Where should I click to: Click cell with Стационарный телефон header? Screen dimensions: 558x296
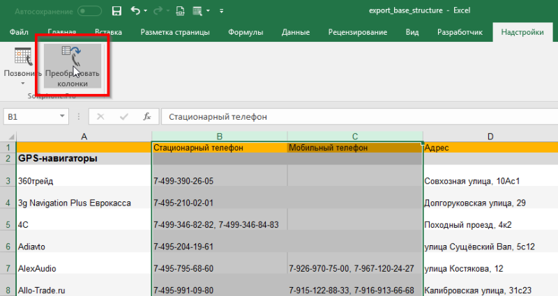click(220, 148)
